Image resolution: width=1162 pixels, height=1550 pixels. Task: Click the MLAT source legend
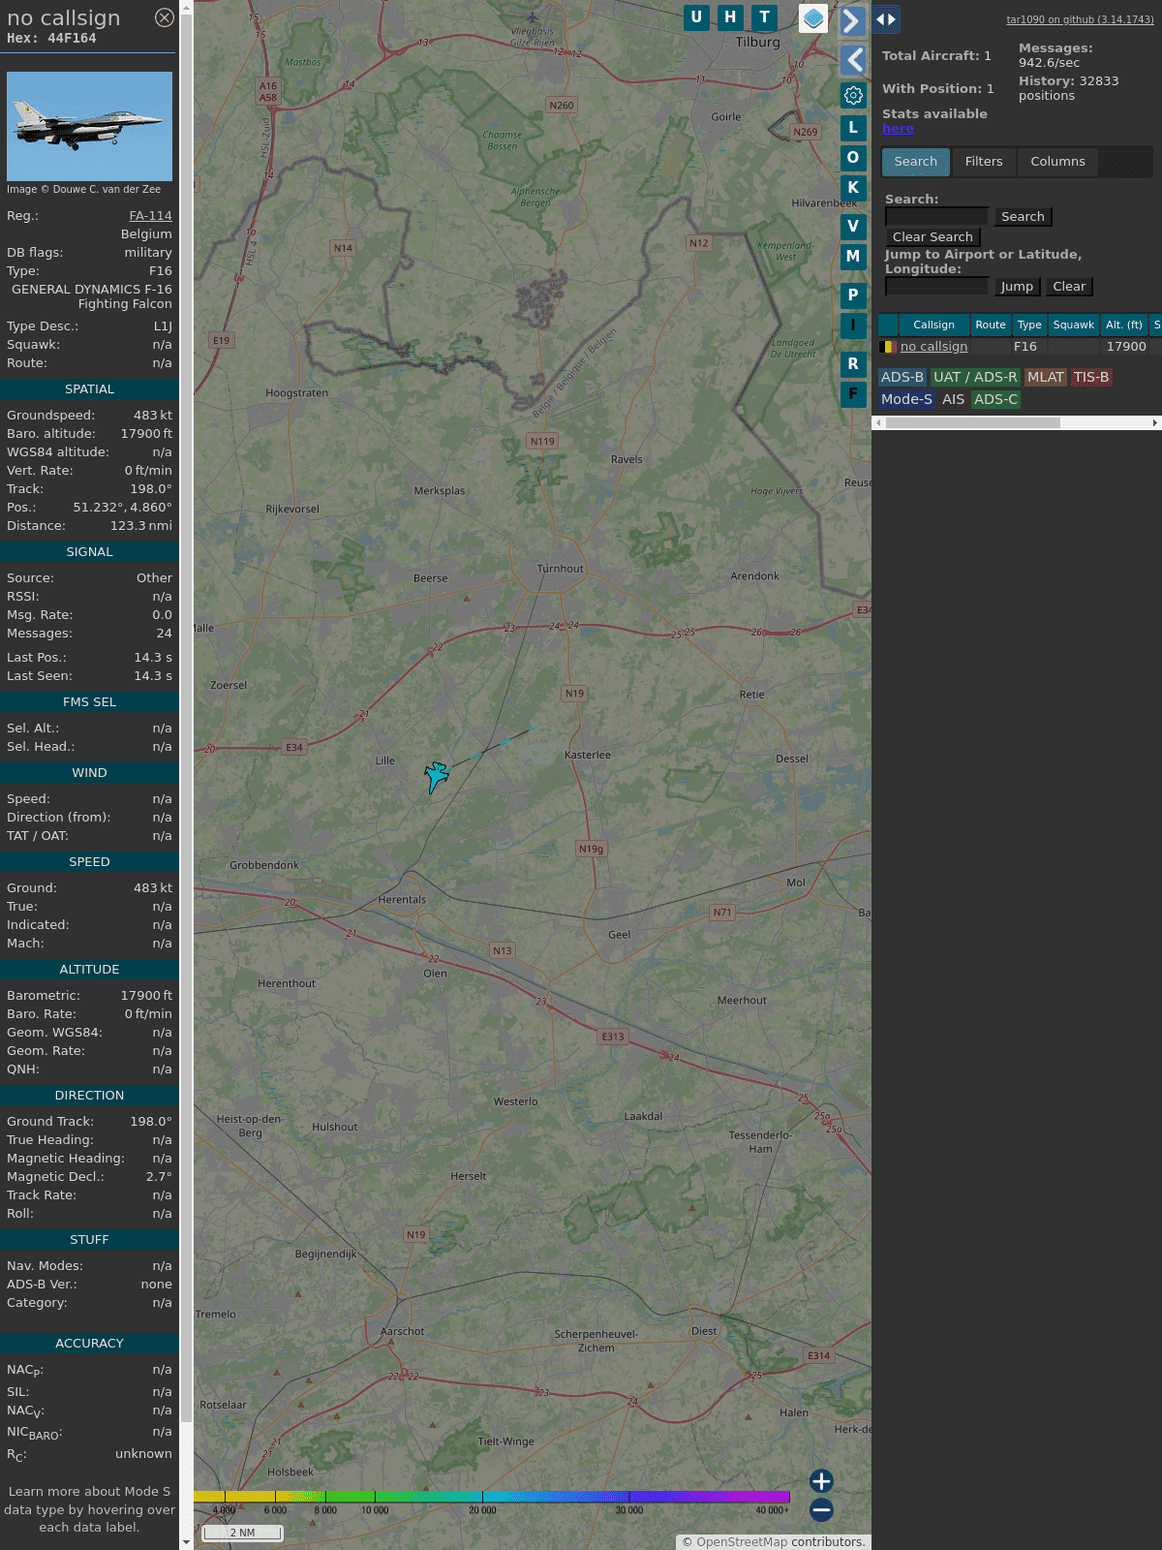click(1046, 378)
